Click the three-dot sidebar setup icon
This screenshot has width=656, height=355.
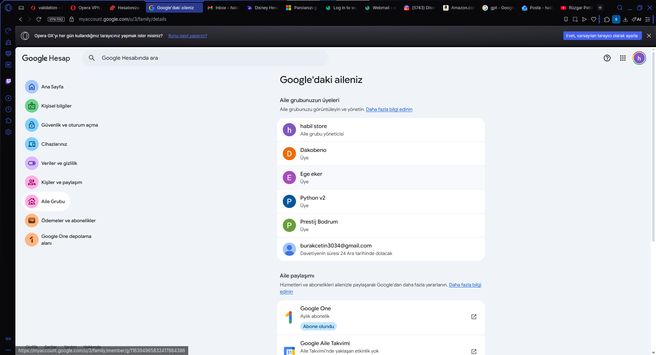coord(9,350)
